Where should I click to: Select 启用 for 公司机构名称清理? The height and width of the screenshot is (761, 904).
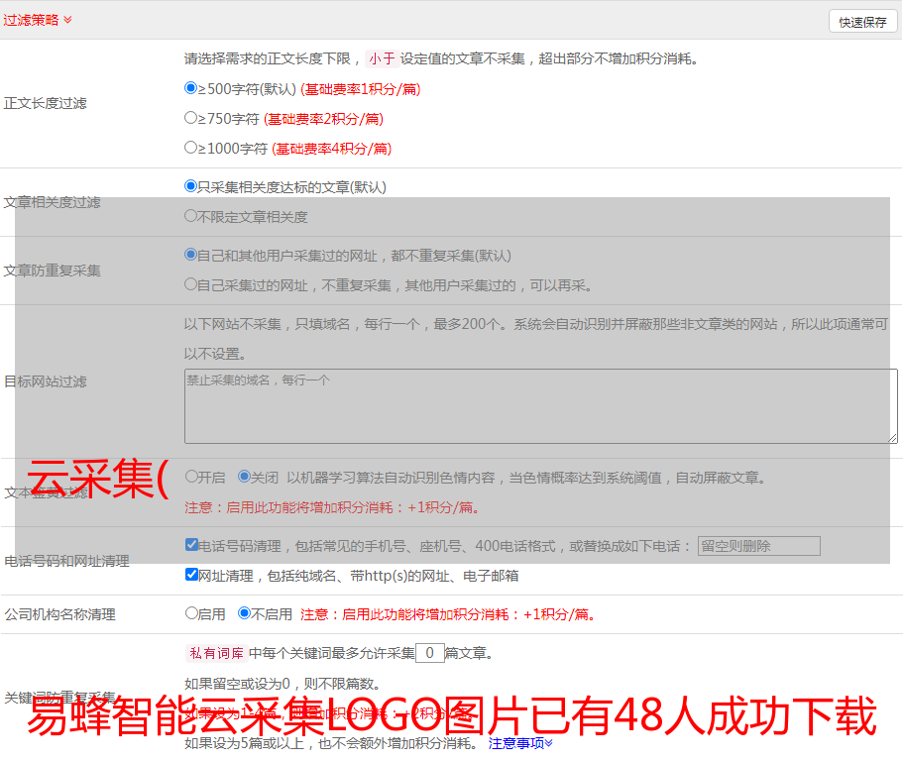pyautogui.click(x=191, y=613)
